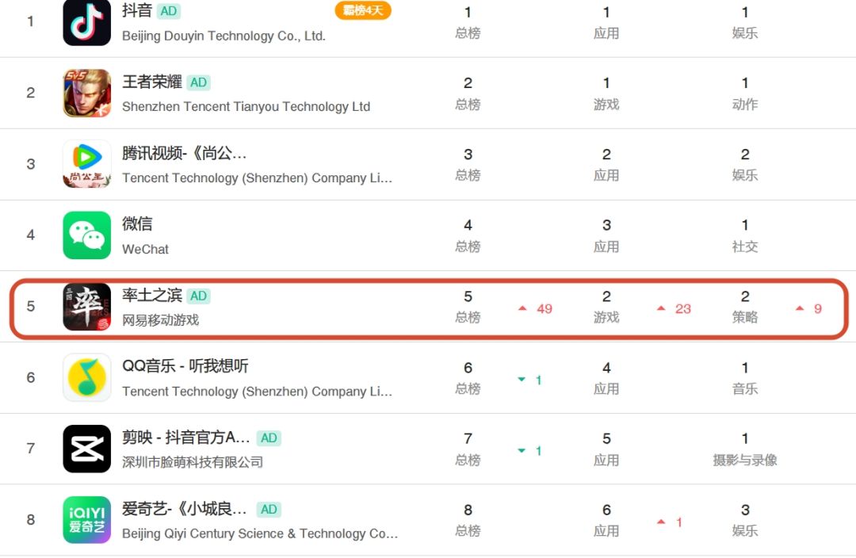The height and width of the screenshot is (558, 856).
Task: Click 爱奇艺's rank 6 应用 cell
Action: click(606, 520)
